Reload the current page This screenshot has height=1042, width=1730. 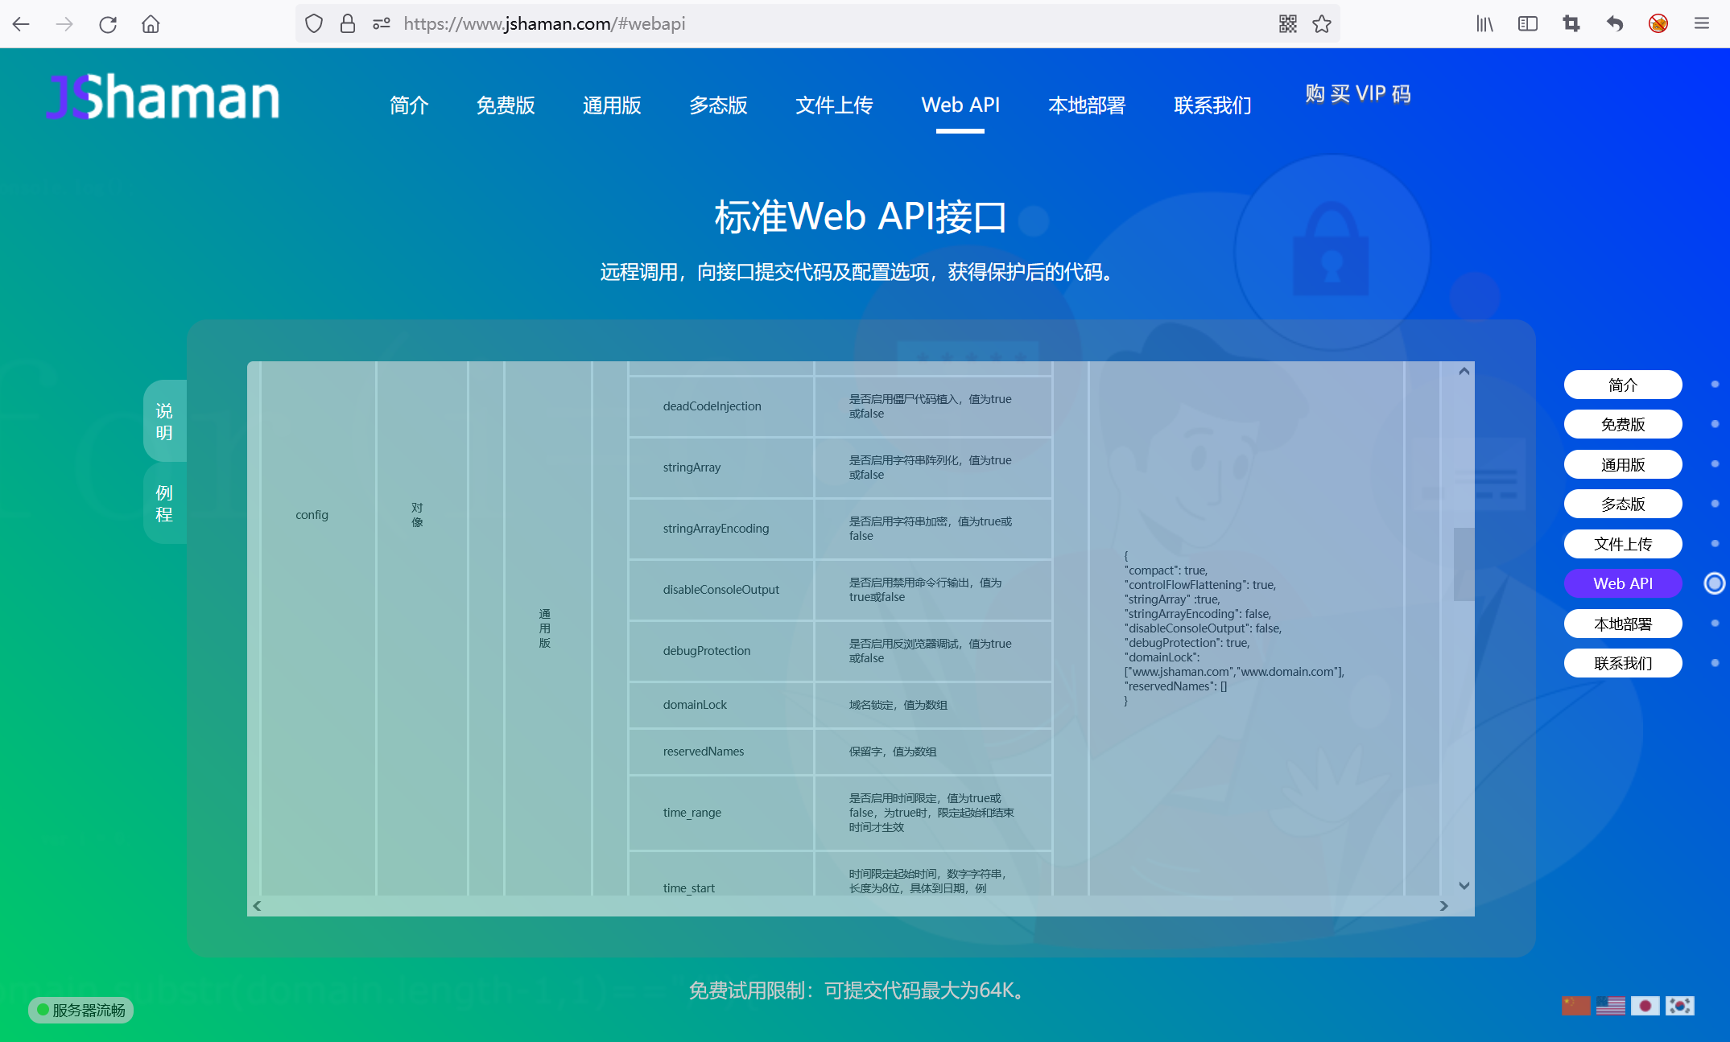pyautogui.click(x=108, y=24)
